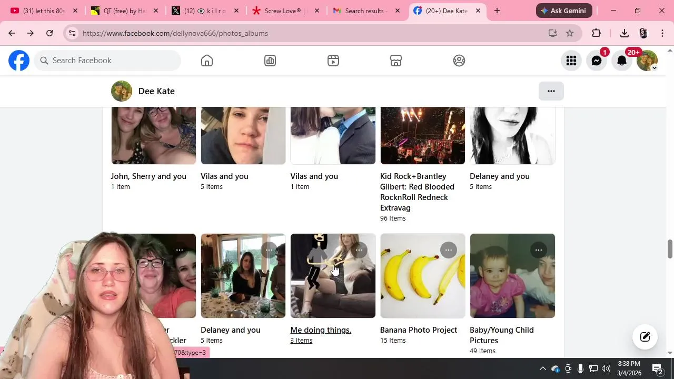This screenshot has height=379, width=674.
Task: Open the Facebook menu grid icon
Action: (x=571, y=61)
